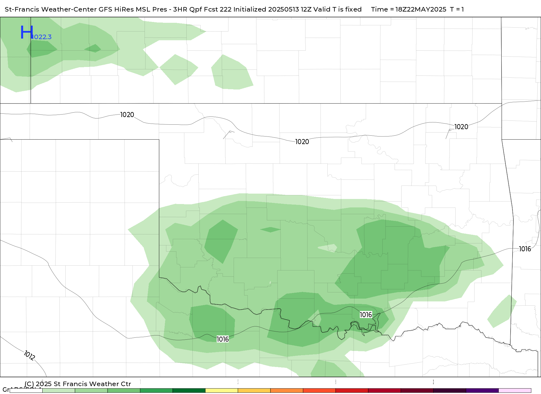
Task: Click the blue H high-pressure marker
Action: (x=27, y=32)
